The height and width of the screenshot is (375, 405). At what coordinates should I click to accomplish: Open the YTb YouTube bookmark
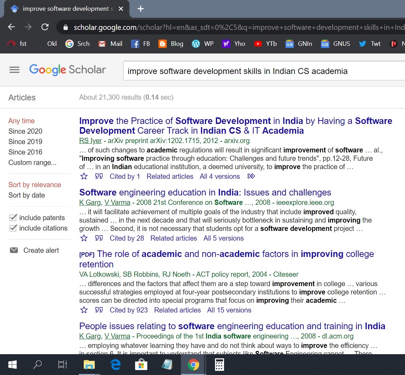pyautogui.click(x=265, y=44)
